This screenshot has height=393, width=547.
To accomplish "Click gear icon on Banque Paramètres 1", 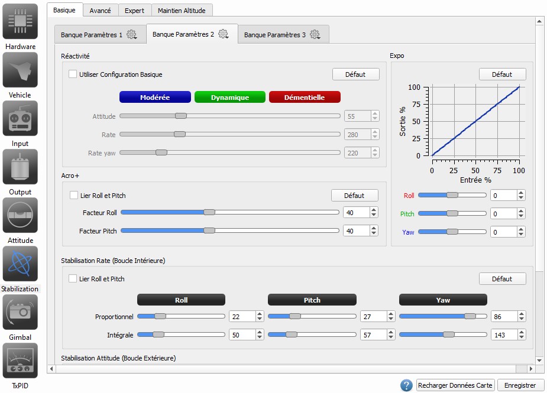I will 131,34.
